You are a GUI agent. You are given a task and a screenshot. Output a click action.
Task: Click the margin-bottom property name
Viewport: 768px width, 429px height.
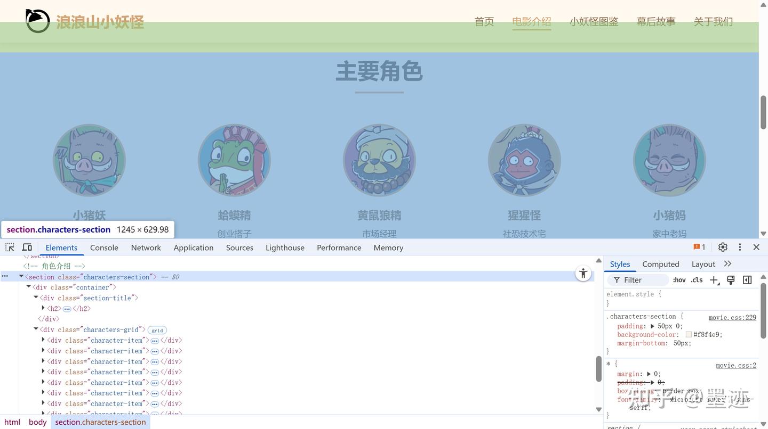click(642, 343)
